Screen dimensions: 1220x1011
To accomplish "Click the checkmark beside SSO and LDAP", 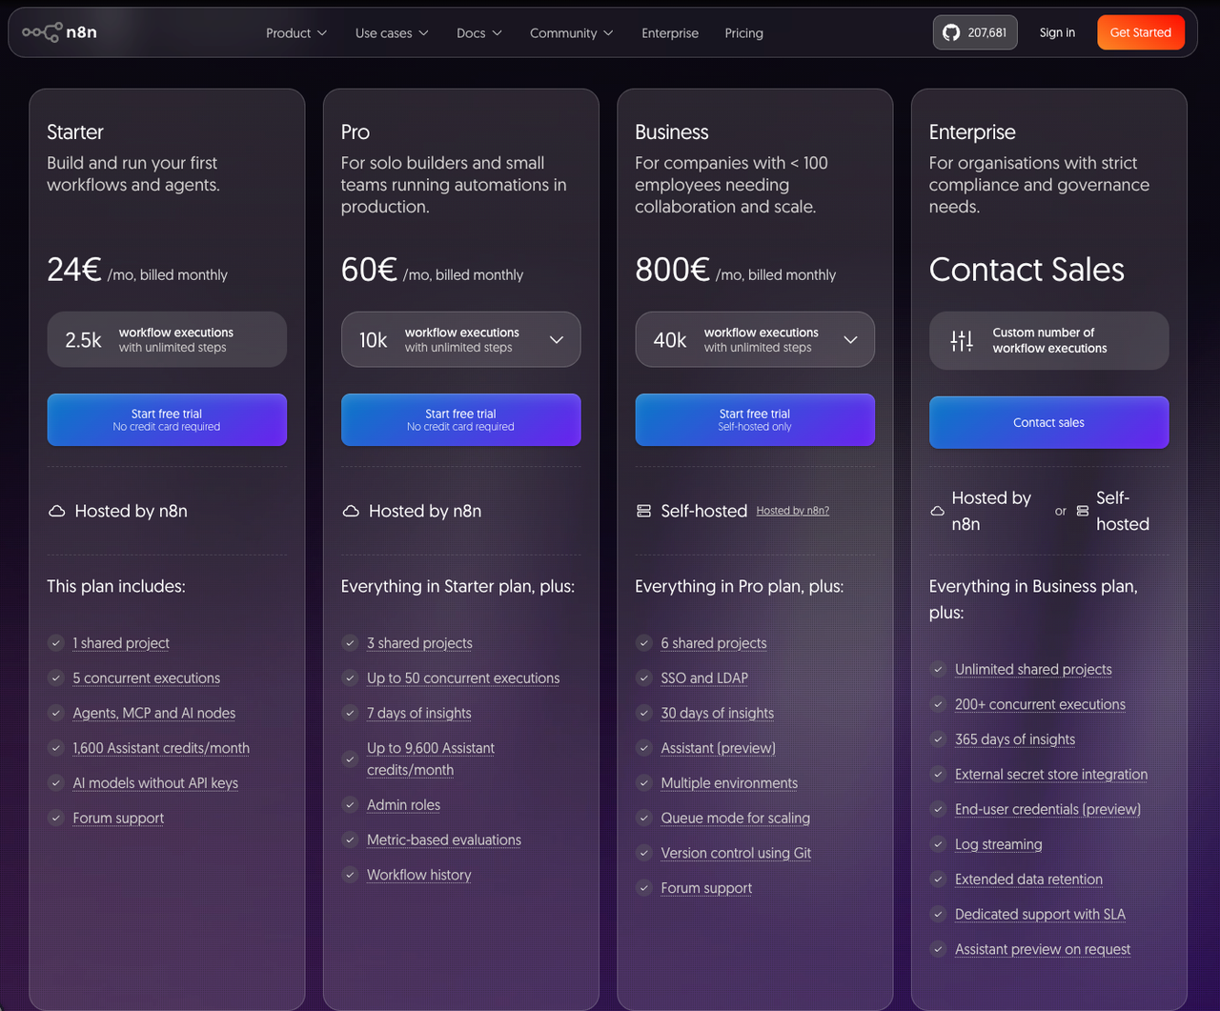I will coord(644,677).
